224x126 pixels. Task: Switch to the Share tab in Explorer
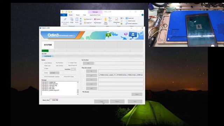[x=78, y=15]
